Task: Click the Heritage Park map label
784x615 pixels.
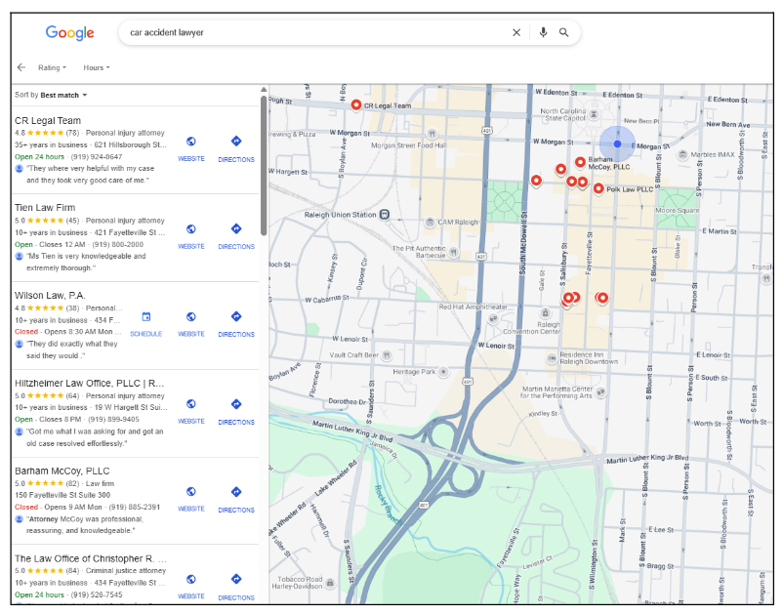Action: click(414, 372)
